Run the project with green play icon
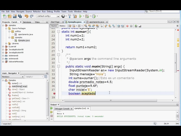Viewport: 181px width, 136px height. (80, 16)
